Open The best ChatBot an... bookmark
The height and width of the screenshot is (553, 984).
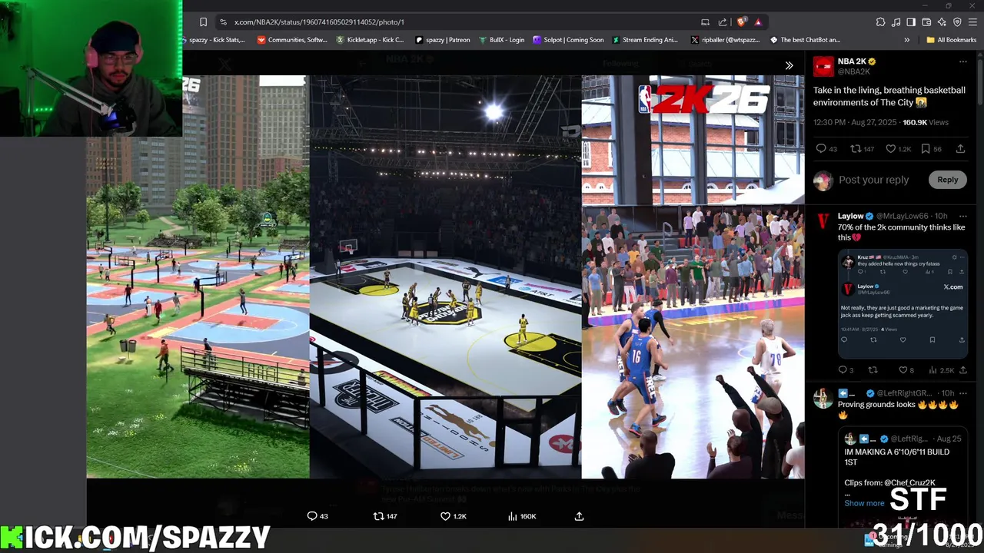[805, 40]
